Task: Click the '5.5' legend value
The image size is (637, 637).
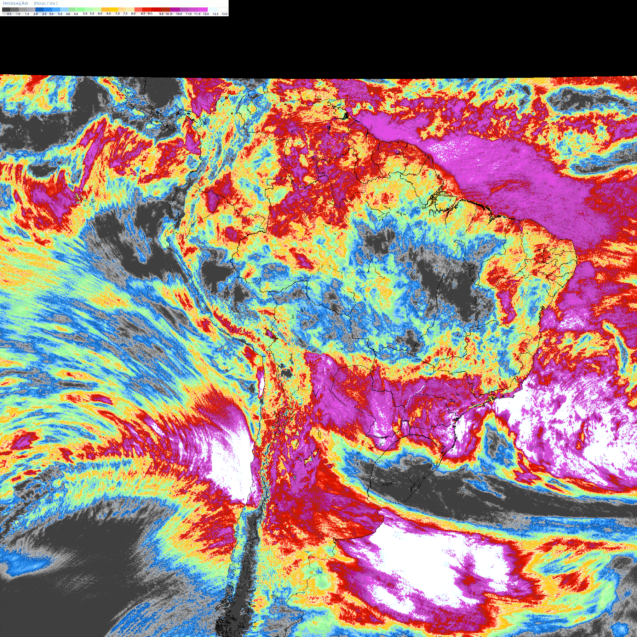Action: [92, 13]
